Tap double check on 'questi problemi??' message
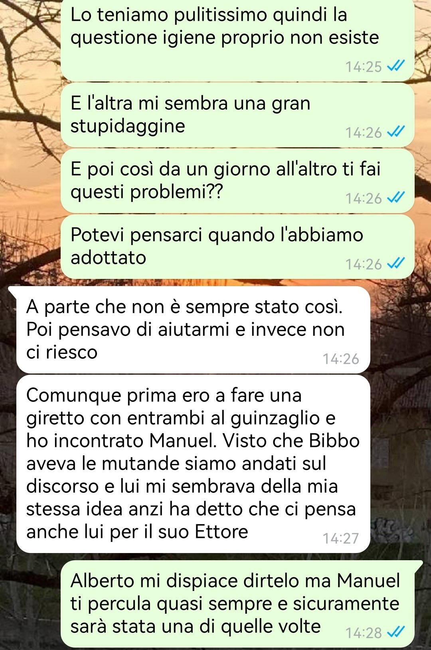This screenshot has width=431, height=650. coord(396,198)
